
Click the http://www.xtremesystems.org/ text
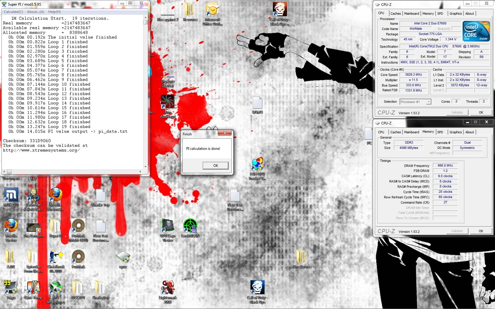pyautogui.click(x=41, y=150)
